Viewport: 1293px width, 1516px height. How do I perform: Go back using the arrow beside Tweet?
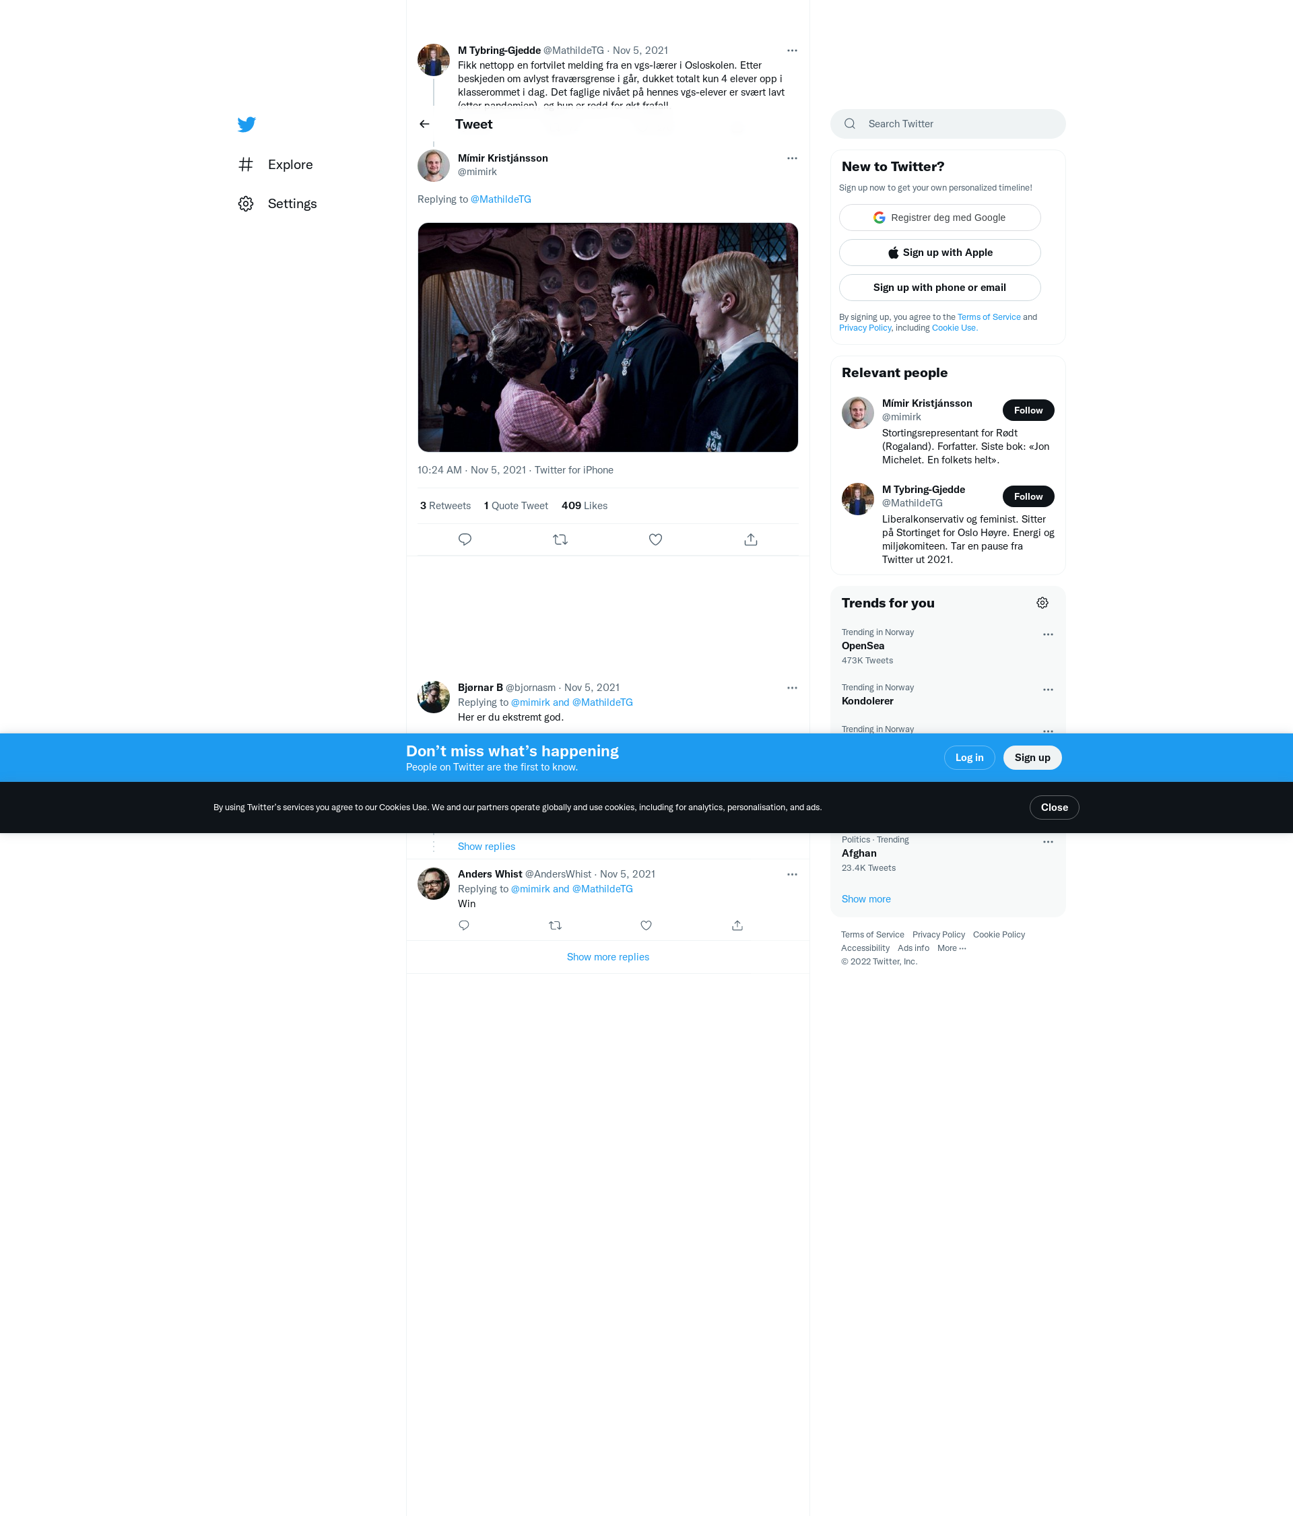coord(424,125)
